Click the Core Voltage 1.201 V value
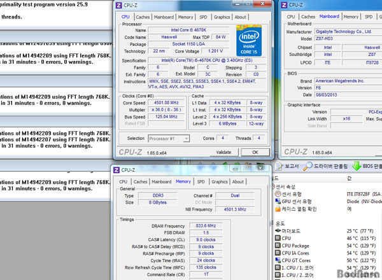Screen dimensions: 382x280 coord(215,51)
